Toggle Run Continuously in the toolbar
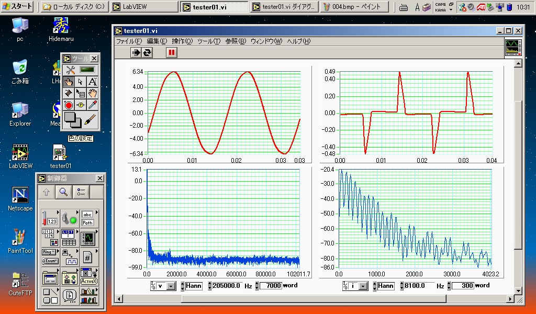The height and width of the screenshot is (314, 536). click(x=148, y=52)
